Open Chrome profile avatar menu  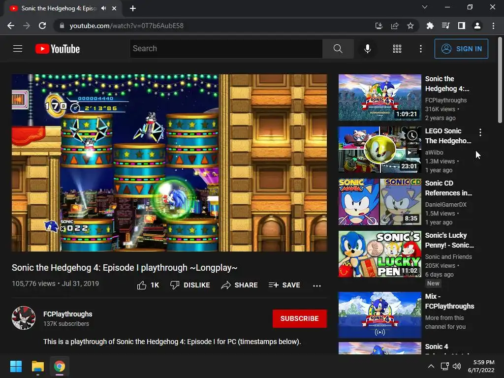[x=477, y=26]
